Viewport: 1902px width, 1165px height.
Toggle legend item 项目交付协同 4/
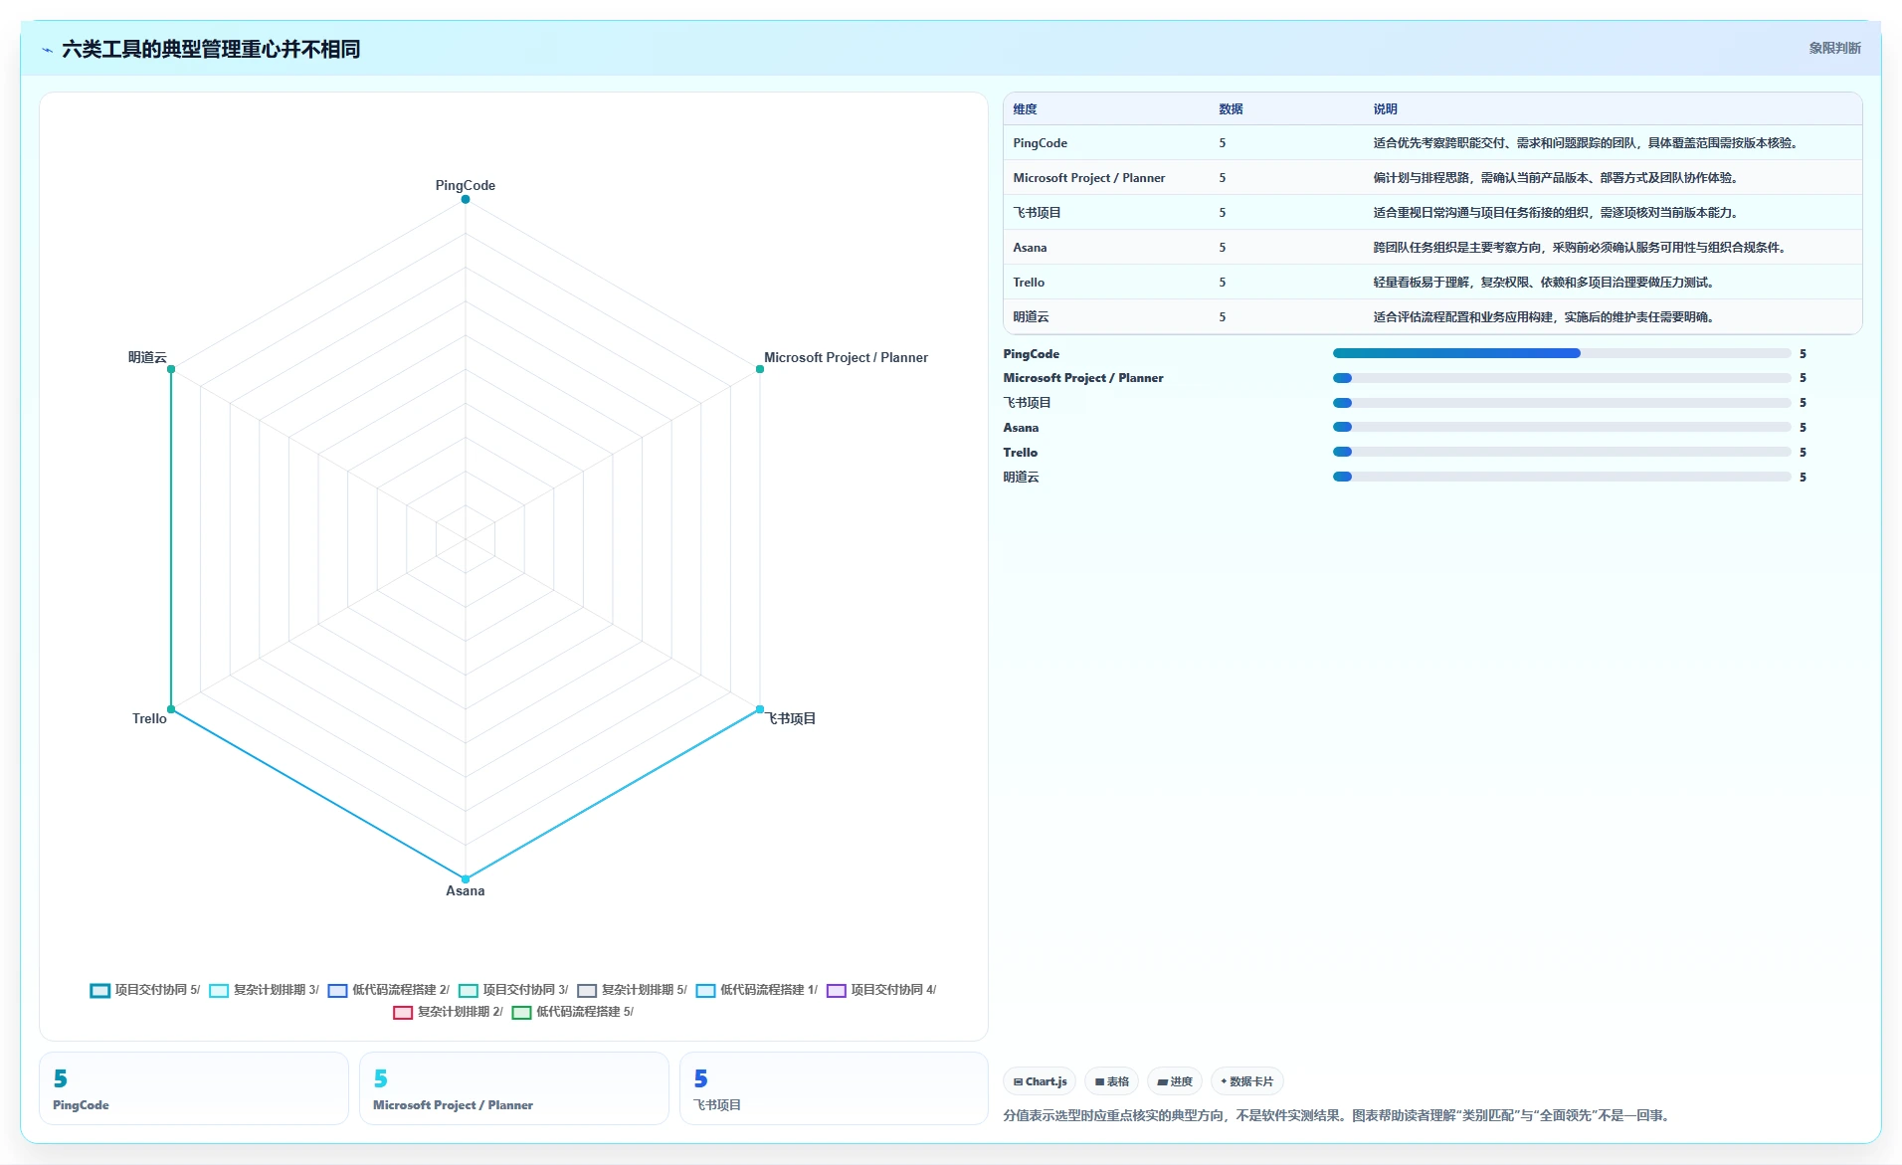point(881,990)
